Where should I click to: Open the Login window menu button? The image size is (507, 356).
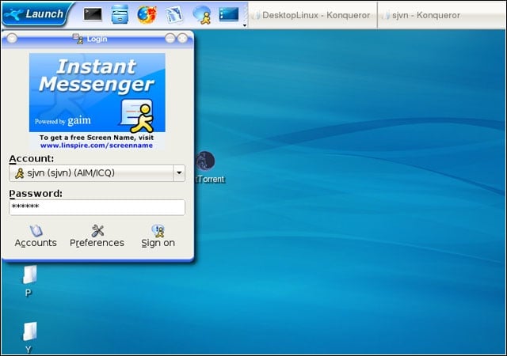click(12, 39)
